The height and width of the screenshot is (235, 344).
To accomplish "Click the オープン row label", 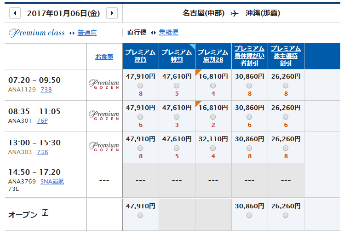I will click(x=23, y=215).
